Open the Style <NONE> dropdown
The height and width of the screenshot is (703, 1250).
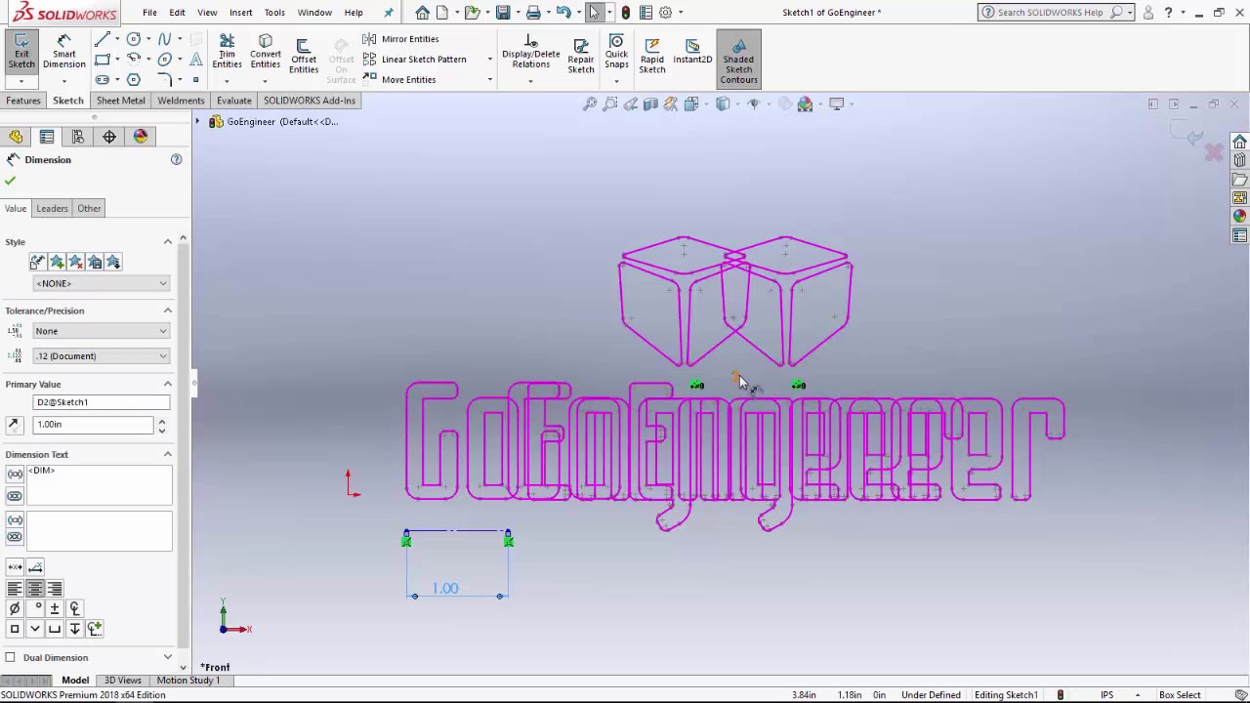click(x=102, y=283)
